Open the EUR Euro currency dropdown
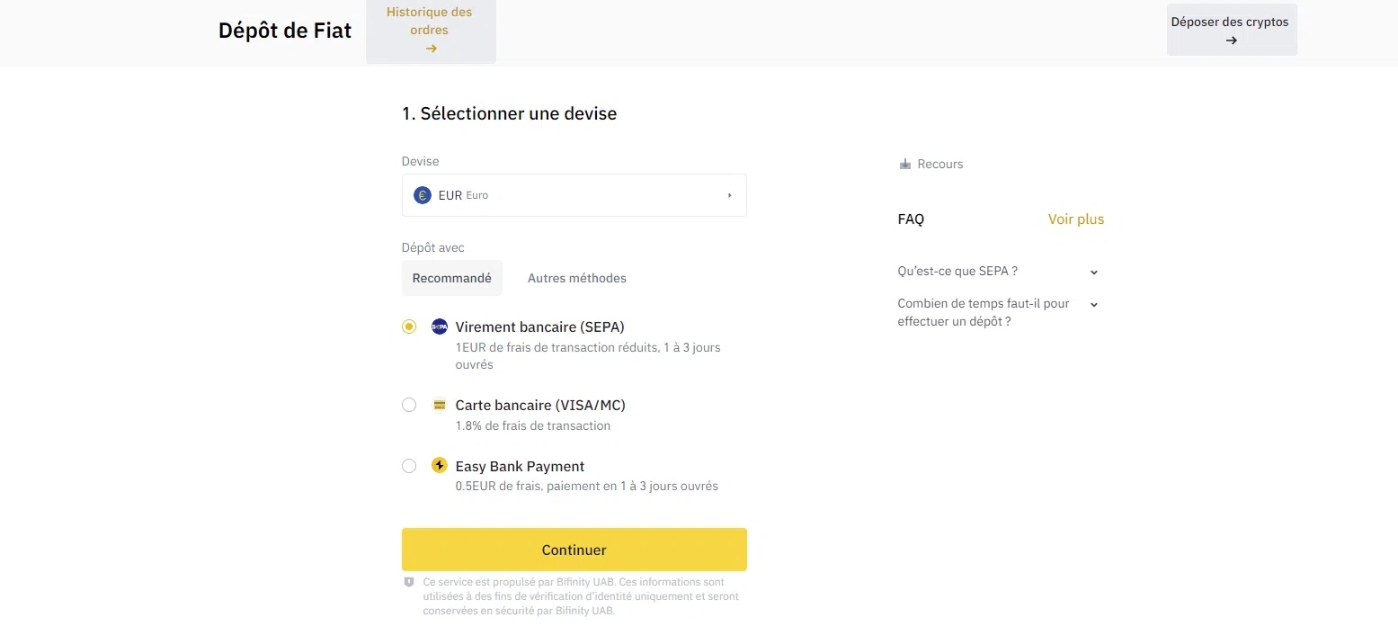This screenshot has width=1398, height=635. 574,195
